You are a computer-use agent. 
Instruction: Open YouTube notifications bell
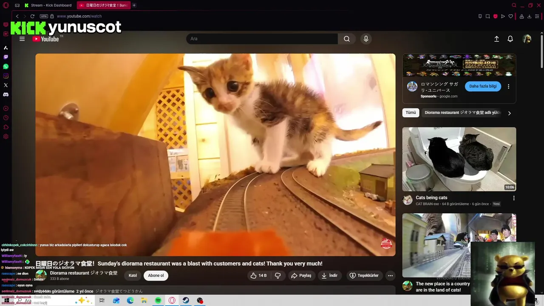point(510,39)
